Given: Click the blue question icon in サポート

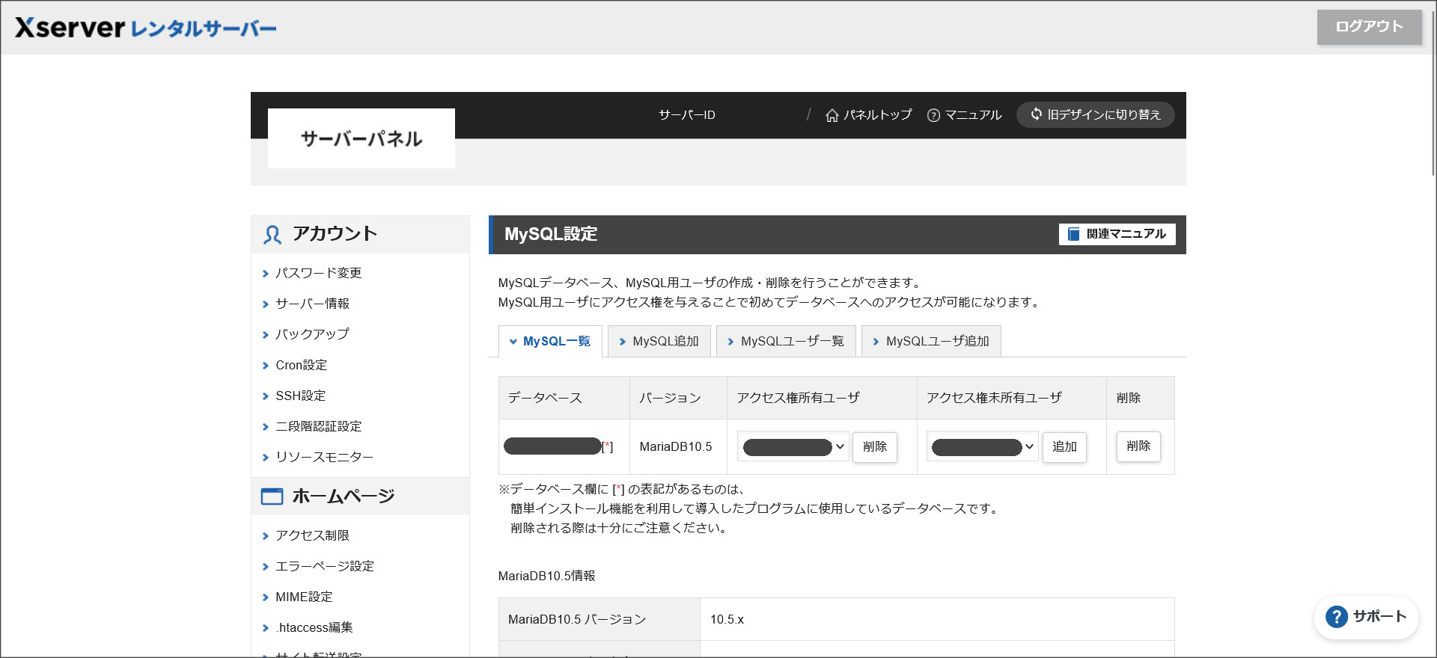Looking at the screenshot, I should pos(1336,617).
